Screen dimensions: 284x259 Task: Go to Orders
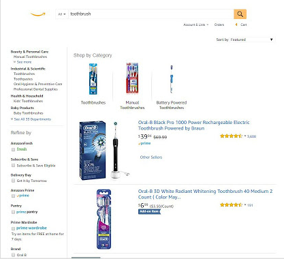click(219, 25)
